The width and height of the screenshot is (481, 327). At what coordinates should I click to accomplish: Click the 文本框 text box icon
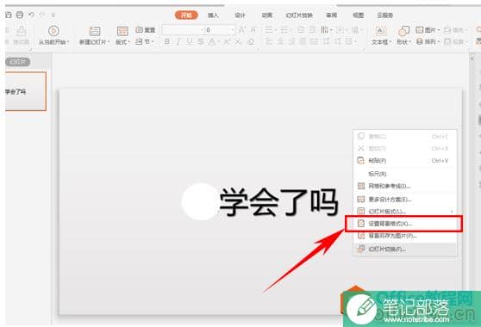(x=380, y=31)
